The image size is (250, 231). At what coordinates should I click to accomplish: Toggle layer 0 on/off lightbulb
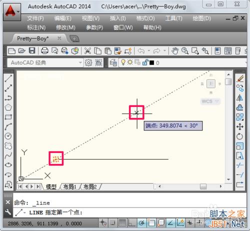coord(123,62)
